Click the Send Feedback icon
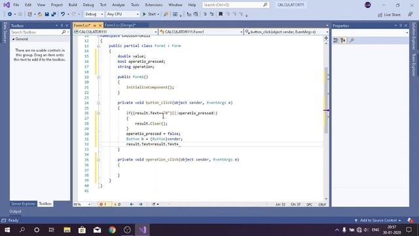This screenshot has width=419, height=236. (x=410, y=14)
